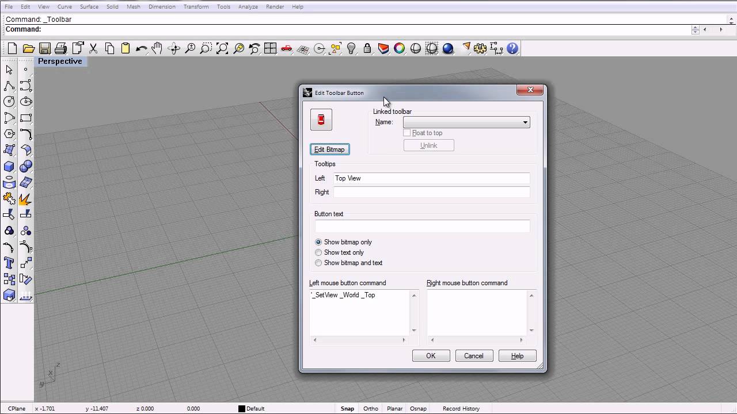Select the Explode tool
The width and height of the screenshot is (737, 414).
[25, 198]
